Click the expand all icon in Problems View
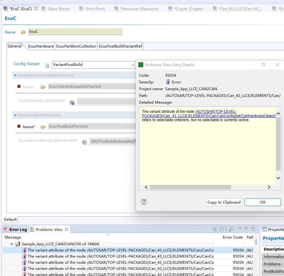 [x=215, y=229]
